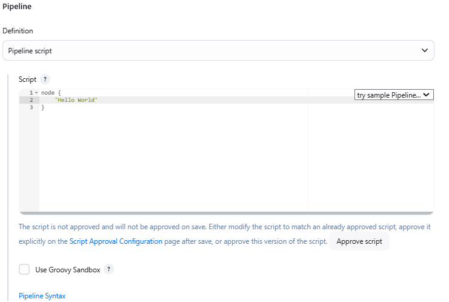The height and width of the screenshot is (302, 449).
Task: Place cursor on 'Hello World' string
Action: [76, 100]
